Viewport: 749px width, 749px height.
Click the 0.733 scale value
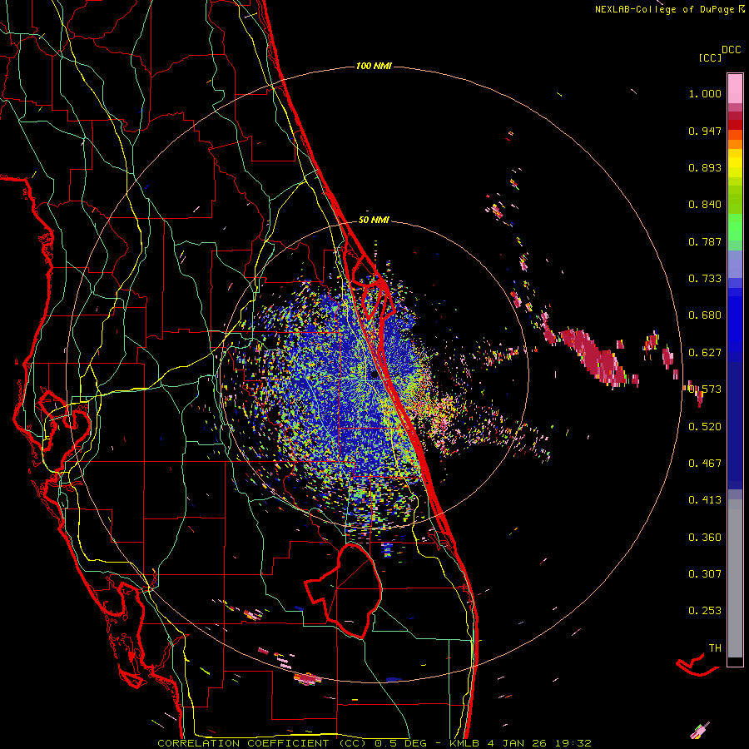(705, 279)
